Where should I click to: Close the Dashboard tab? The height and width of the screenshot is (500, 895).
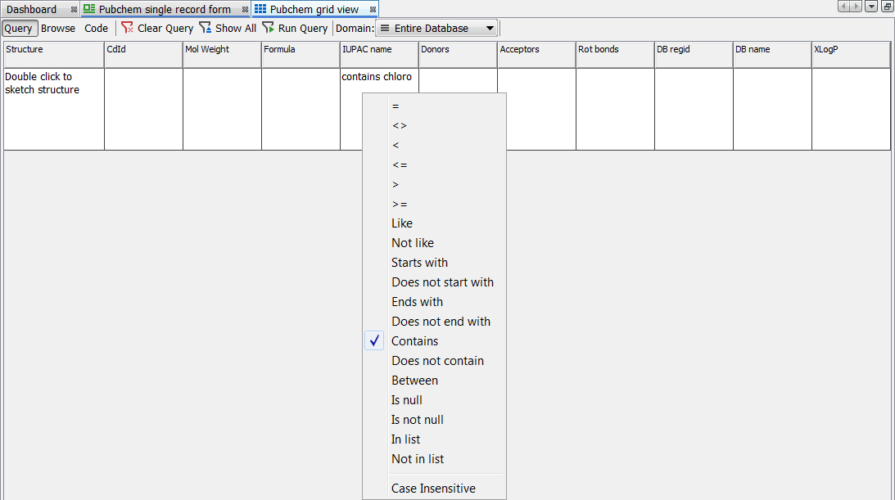tap(74, 10)
